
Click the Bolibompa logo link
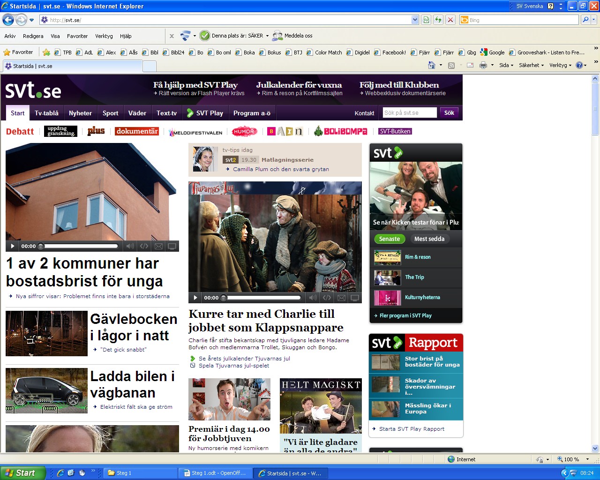[341, 131]
